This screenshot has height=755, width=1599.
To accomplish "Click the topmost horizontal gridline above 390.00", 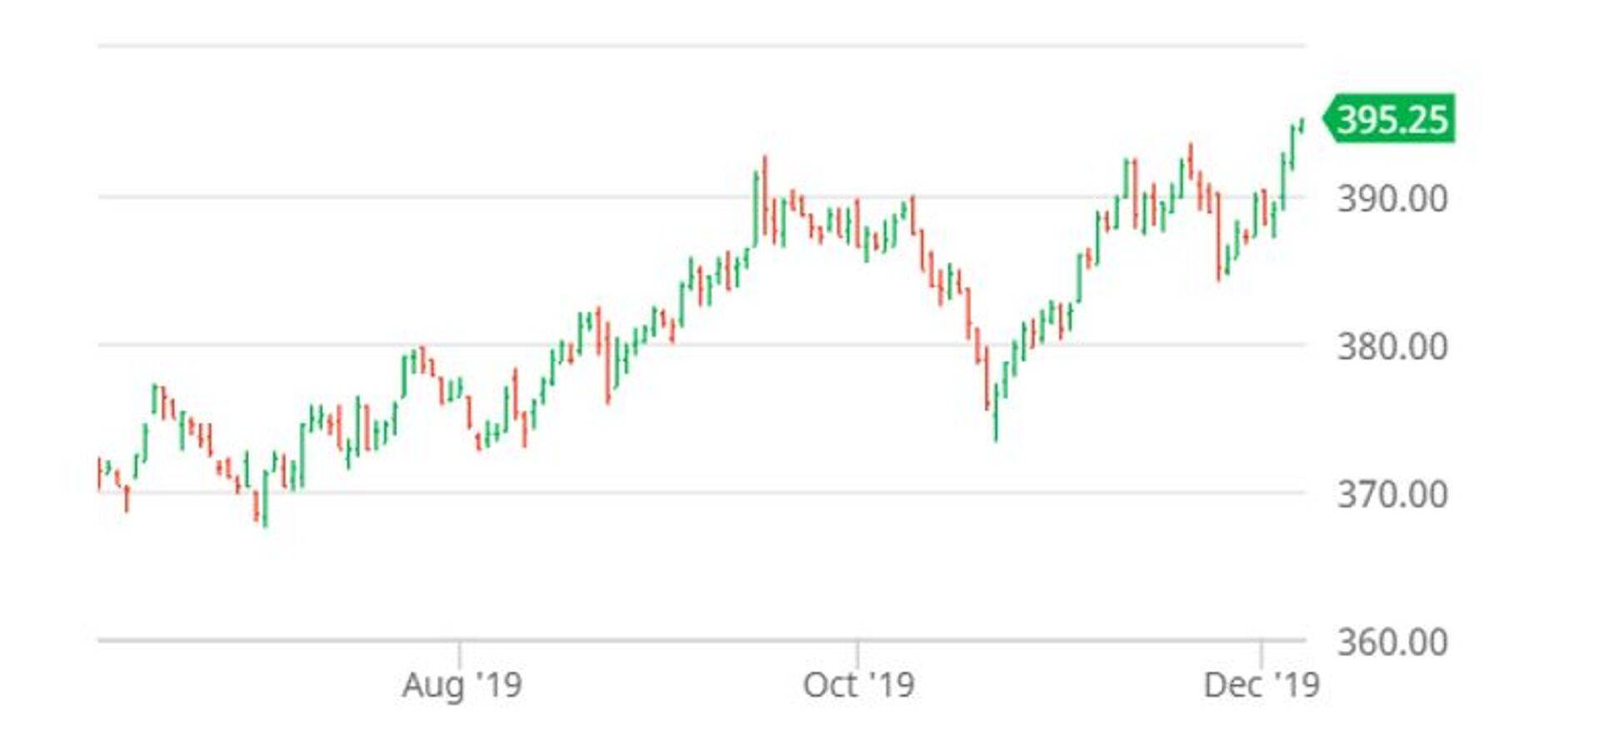I will 700,46.
